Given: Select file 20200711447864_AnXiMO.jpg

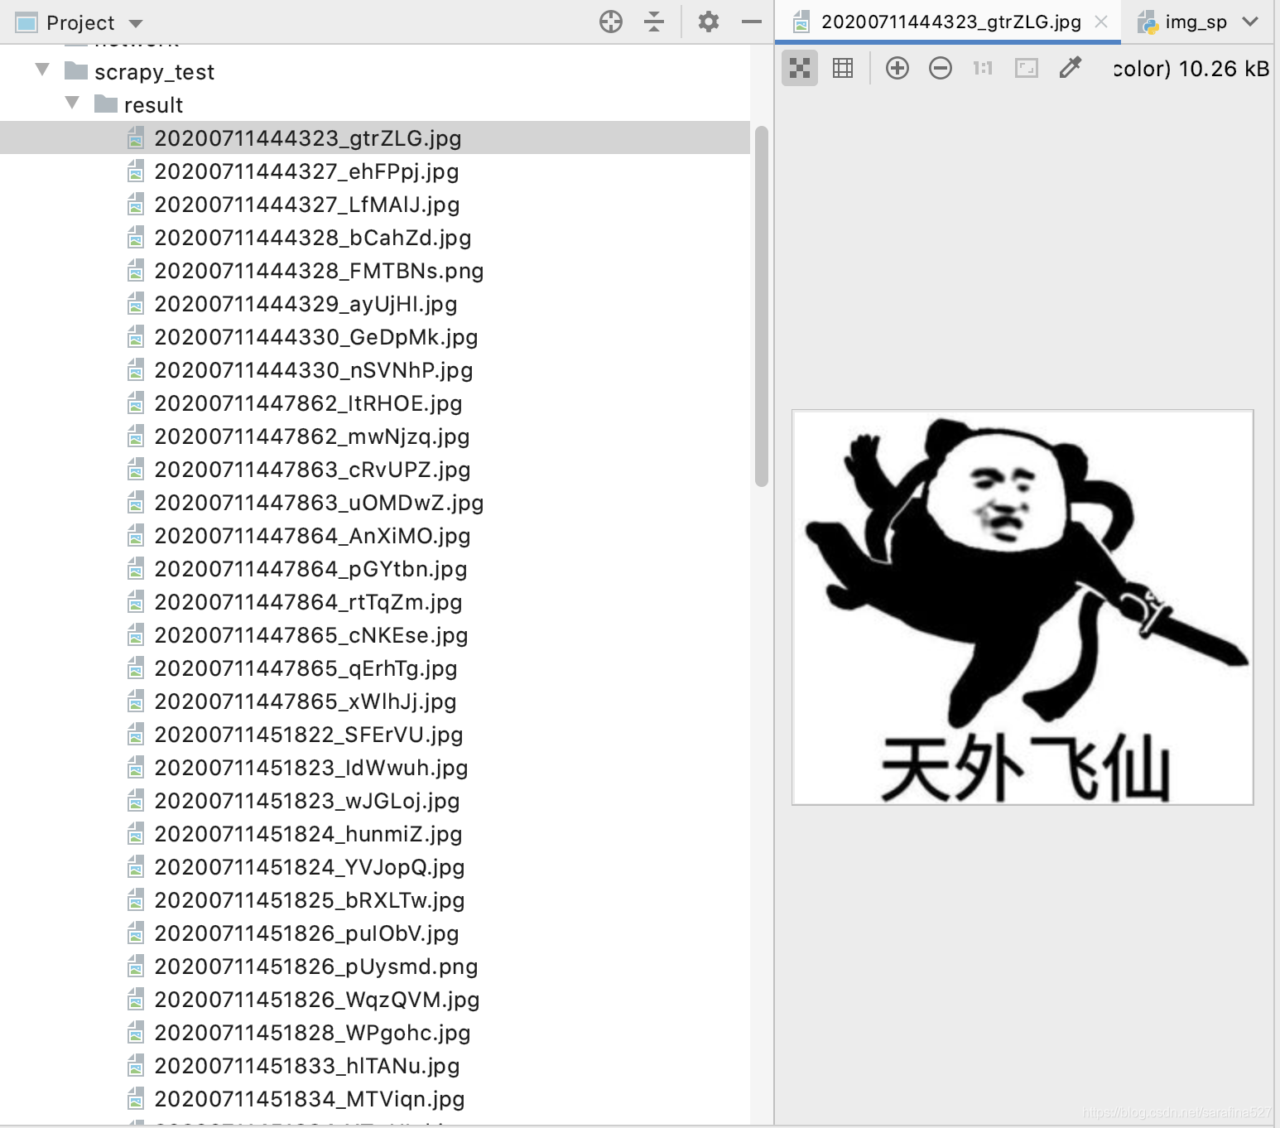Looking at the screenshot, I should (312, 535).
